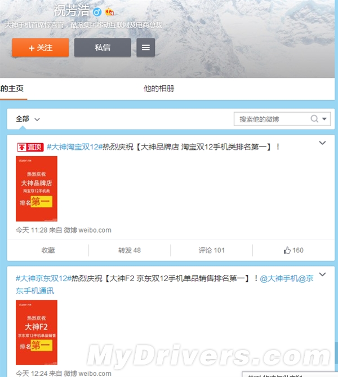
Task: Open the hamburger more-options menu button
Action: click(x=146, y=47)
